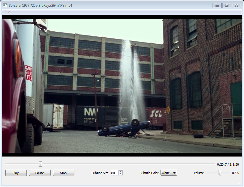This screenshot has width=244, height=187.
Task: Click the Play button
Action: coord(16,173)
